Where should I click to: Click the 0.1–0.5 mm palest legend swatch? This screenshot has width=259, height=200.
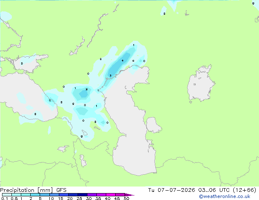(7, 195)
